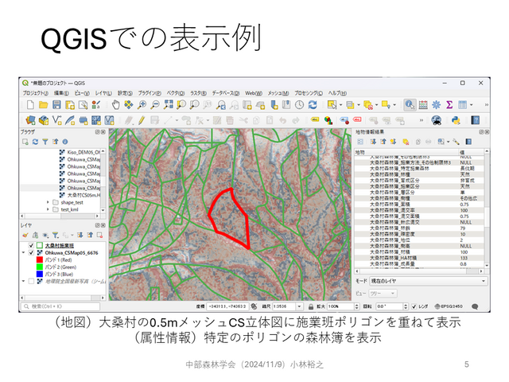Viewport: 509px width, 382px height.
Task: Select Kiso_DEM05 raster in browser
Action: point(80,152)
